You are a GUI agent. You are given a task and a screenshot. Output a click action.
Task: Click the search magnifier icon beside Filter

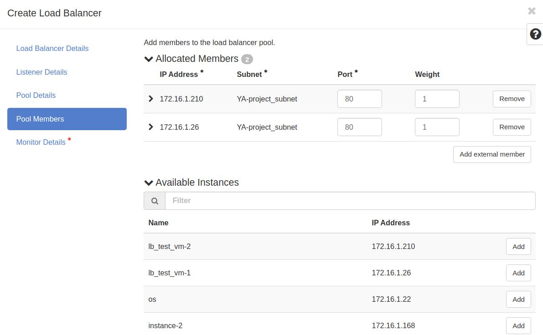tap(155, 201)
